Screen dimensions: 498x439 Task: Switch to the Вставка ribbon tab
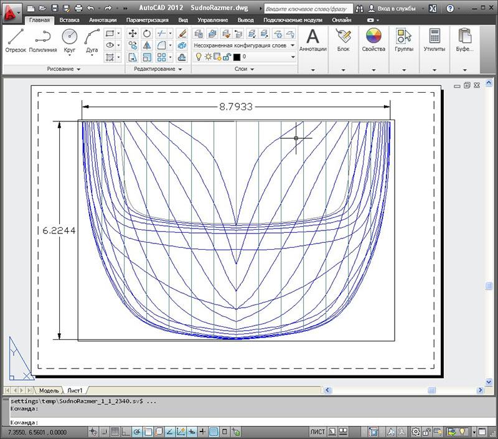[69, 20]
